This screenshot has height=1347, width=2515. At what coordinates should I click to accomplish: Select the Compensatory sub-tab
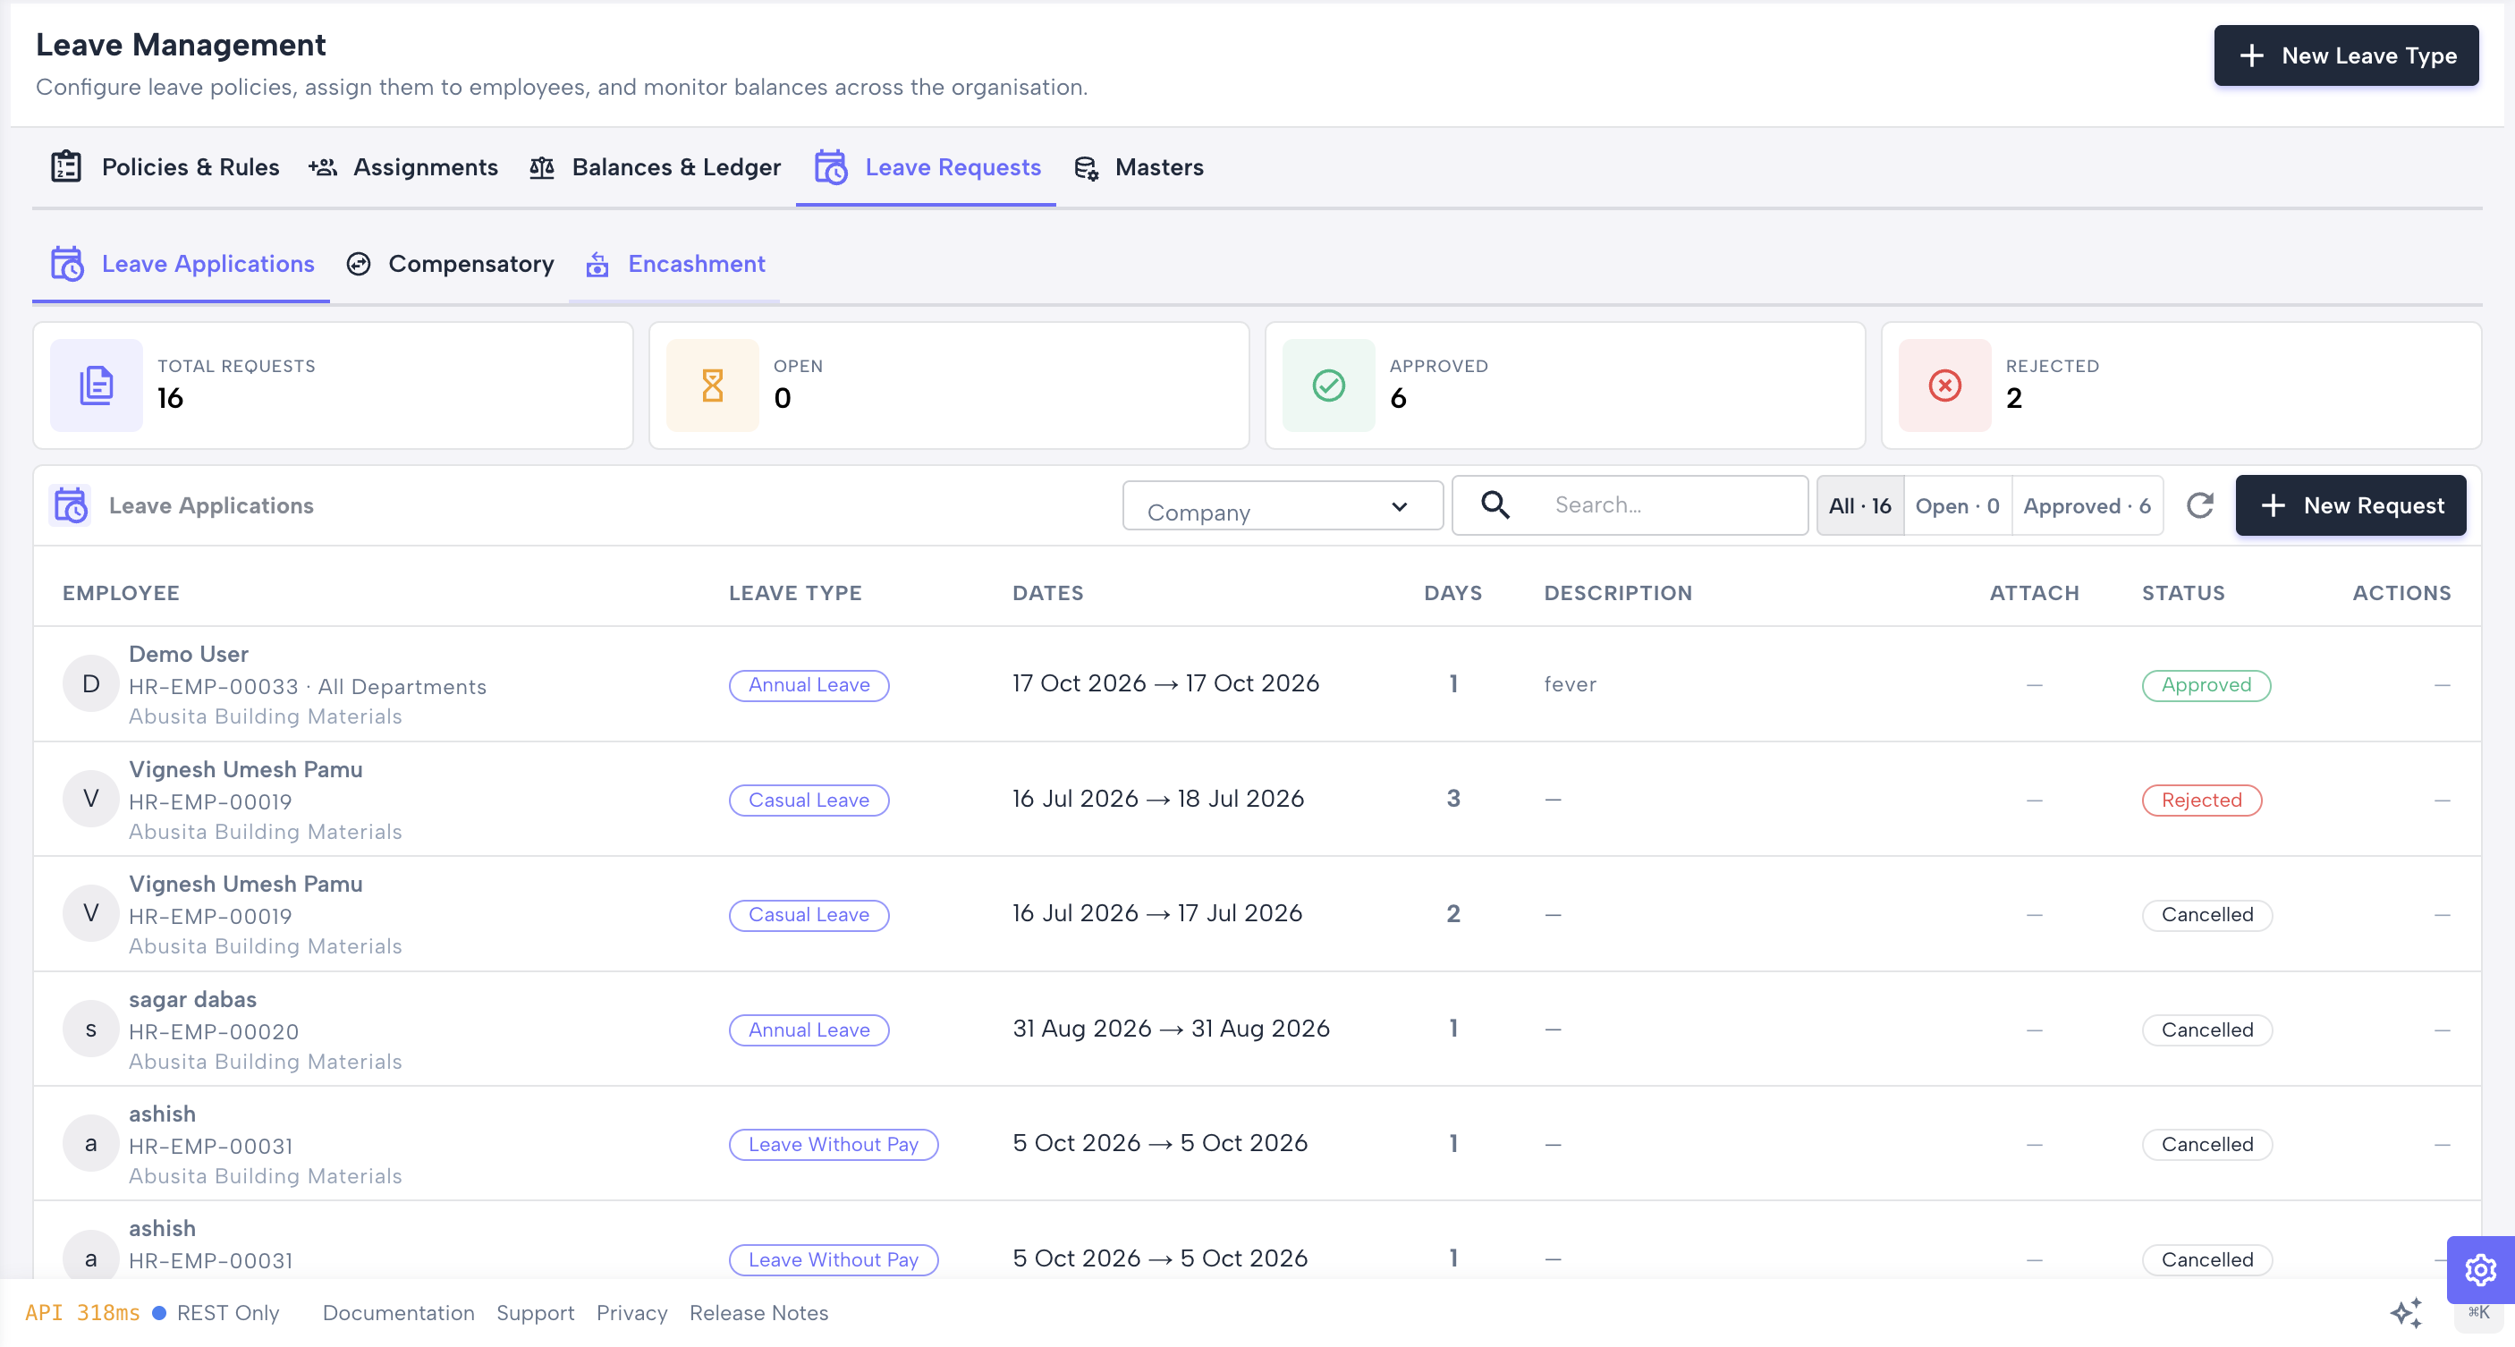click(x=450, y=265)
